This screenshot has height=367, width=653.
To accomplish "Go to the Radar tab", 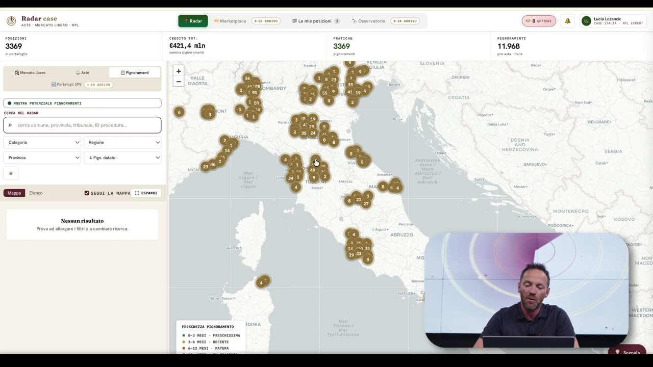I will pos(193,21).
